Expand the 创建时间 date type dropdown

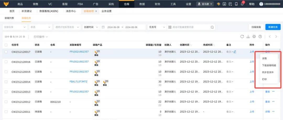(91, 27)
